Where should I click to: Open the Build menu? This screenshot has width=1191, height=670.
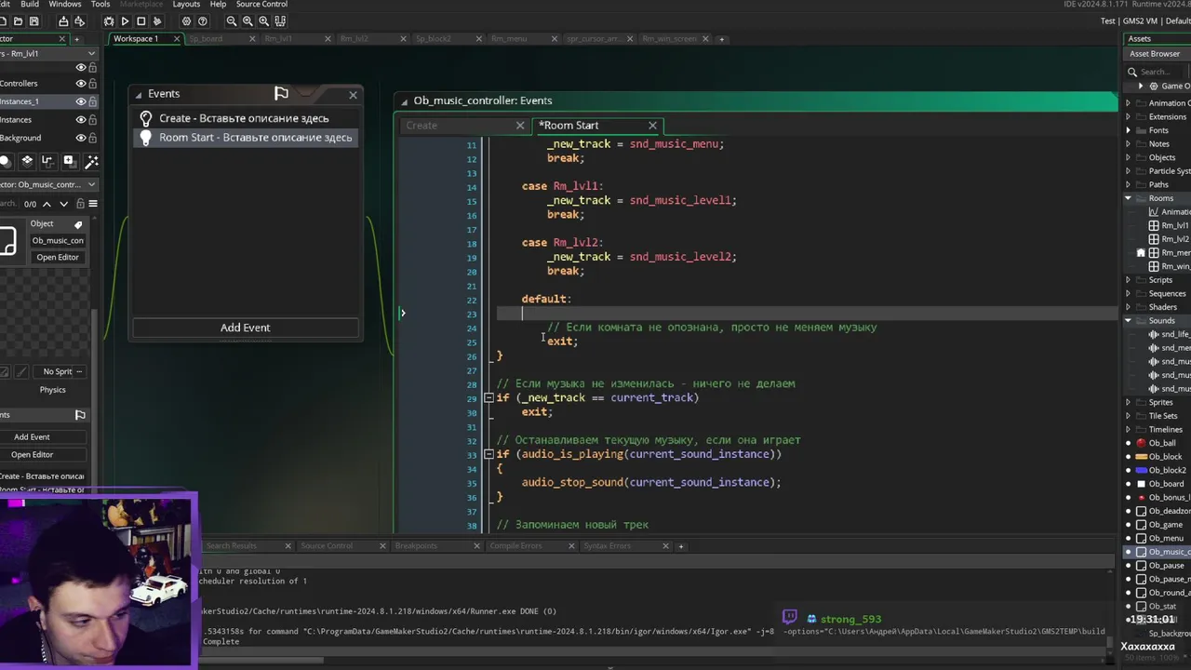coord(30,5)
